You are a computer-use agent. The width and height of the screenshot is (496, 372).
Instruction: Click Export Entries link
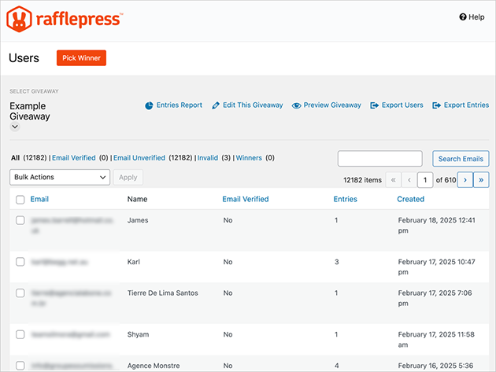(466, 105)
